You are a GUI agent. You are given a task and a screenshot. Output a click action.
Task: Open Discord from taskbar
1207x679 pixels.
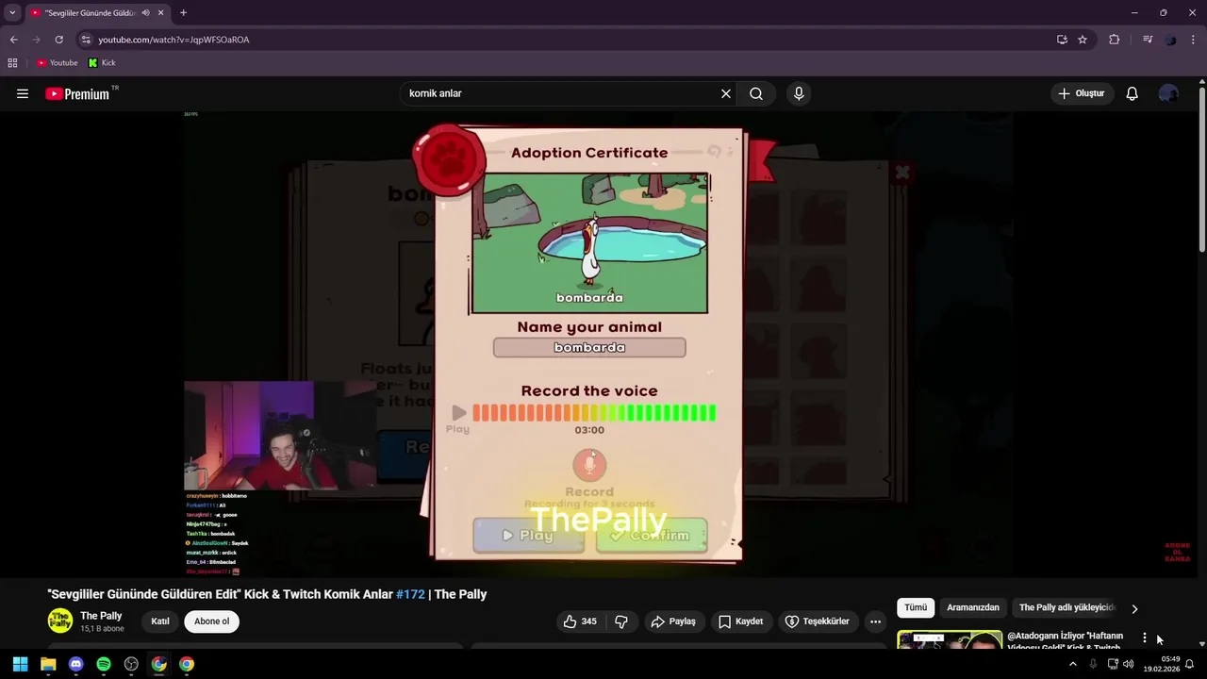(x=75, y=664)
